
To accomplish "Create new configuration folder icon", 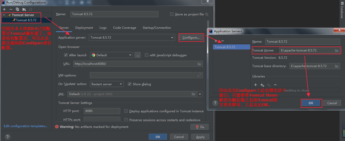I will pyautogui.click(x=24, y=9).
